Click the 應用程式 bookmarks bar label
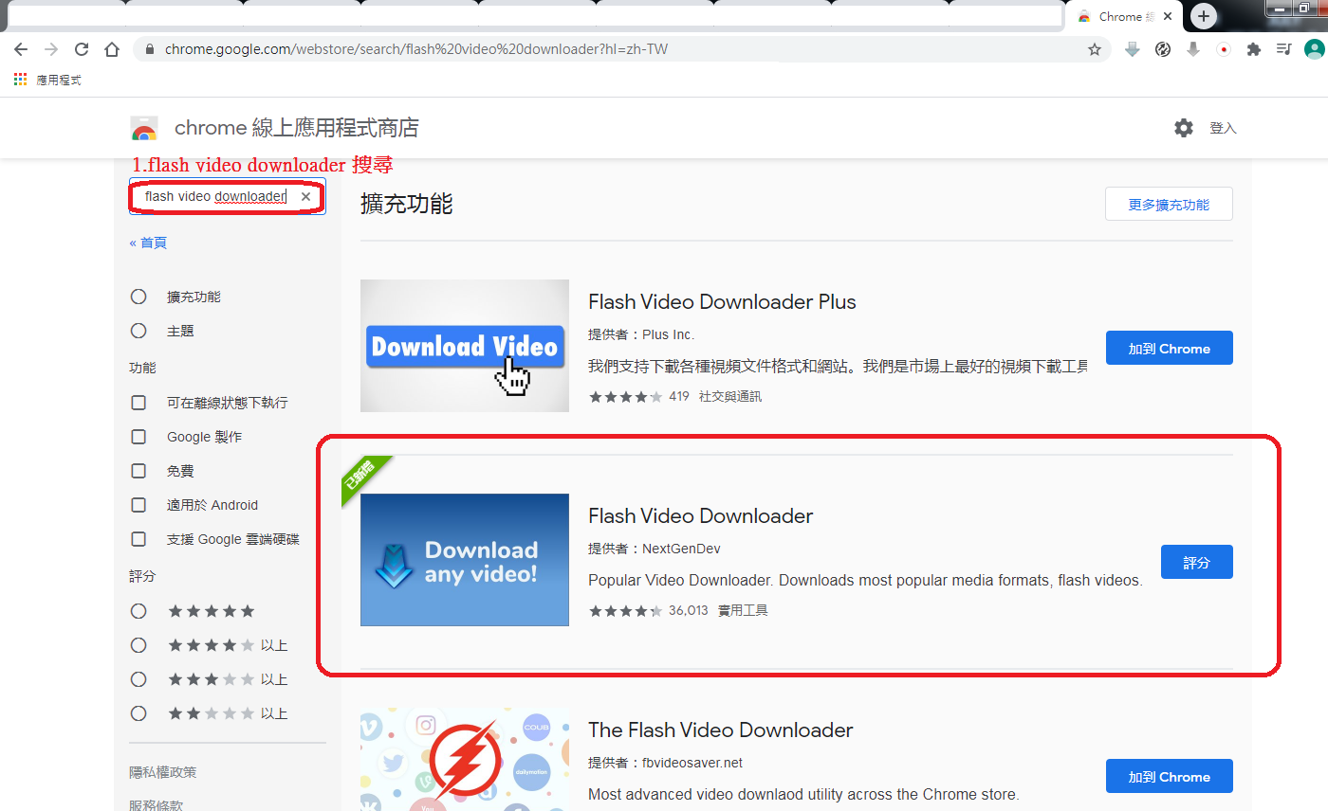The height and width of the screenshot is (811, 1328). 59,81
